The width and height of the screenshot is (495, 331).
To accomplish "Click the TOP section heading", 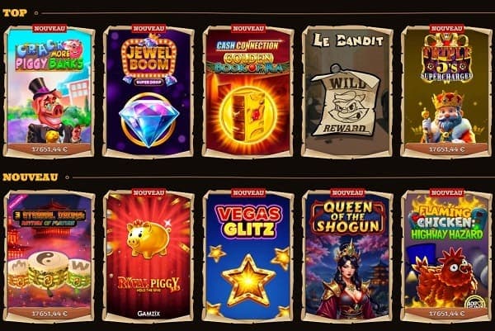I will click(x=15, y=13).
